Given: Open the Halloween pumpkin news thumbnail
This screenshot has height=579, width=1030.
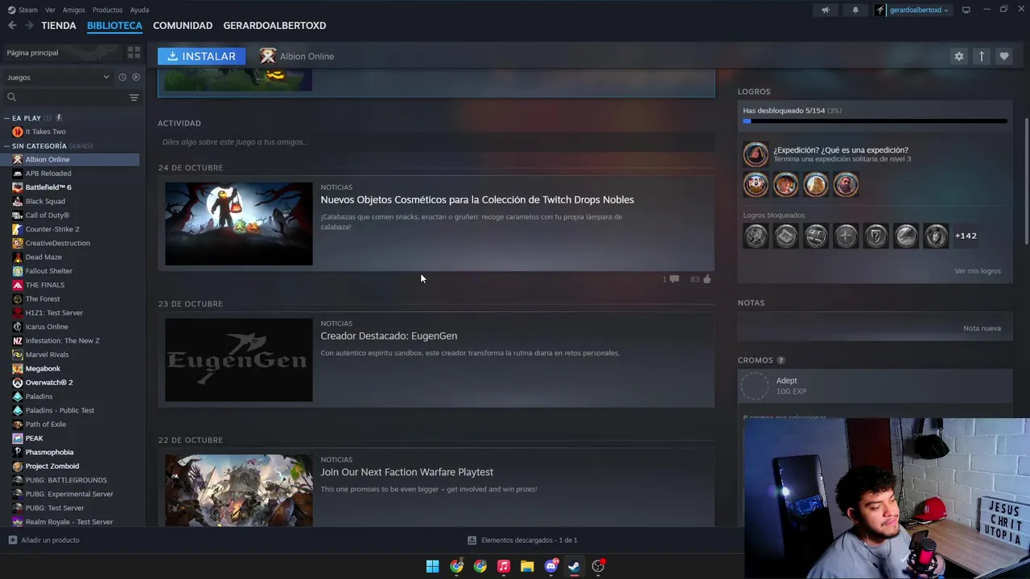Looking at the screenshot, I should (238, 224).
